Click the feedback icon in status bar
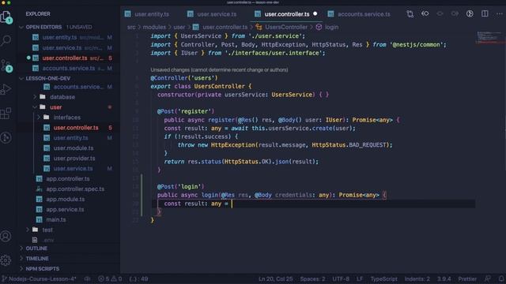Screen dimensions: 506x284 (488, 278)
